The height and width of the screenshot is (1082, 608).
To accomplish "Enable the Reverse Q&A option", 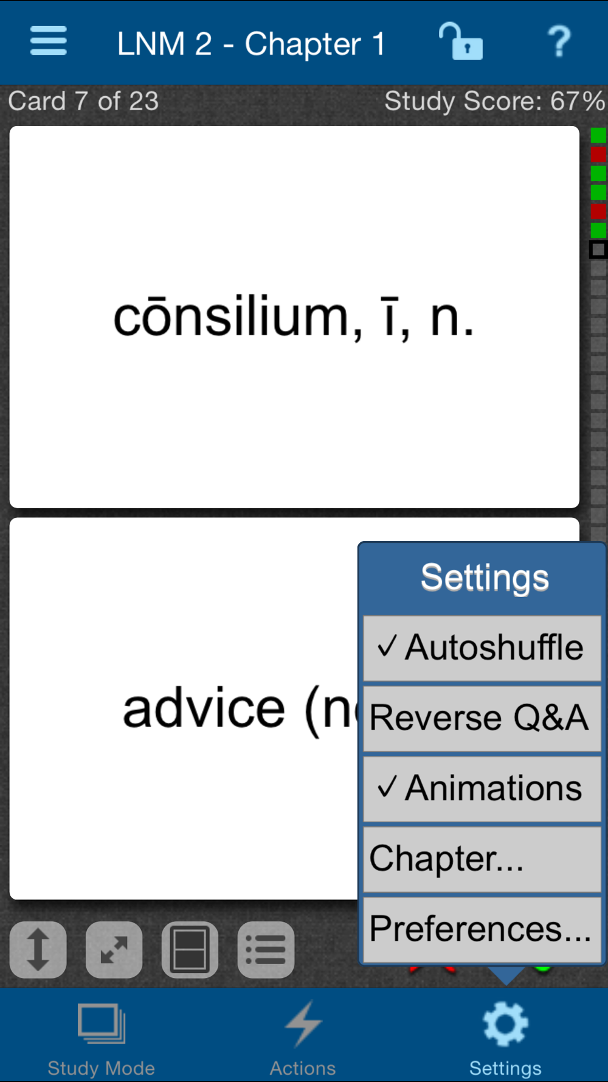I will click(482, 718).
